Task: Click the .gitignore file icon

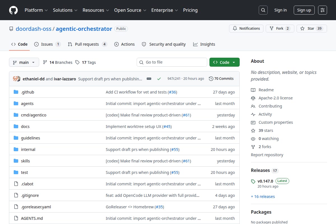Action: [x=16, y=195]
